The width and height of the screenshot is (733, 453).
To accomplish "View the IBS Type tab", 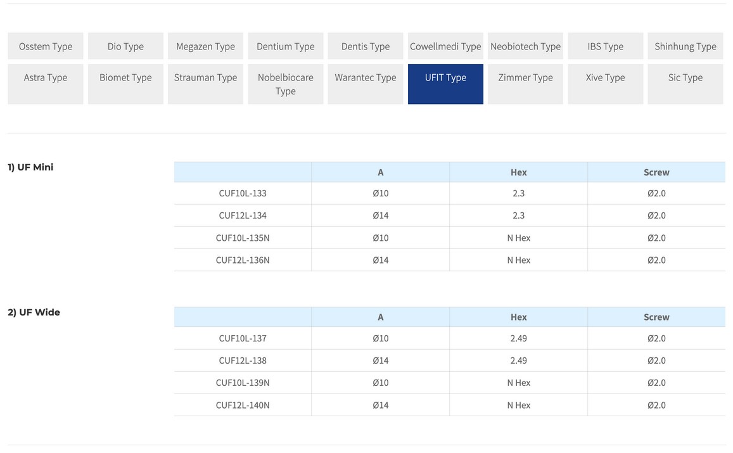I will click(x=605, y=46).
